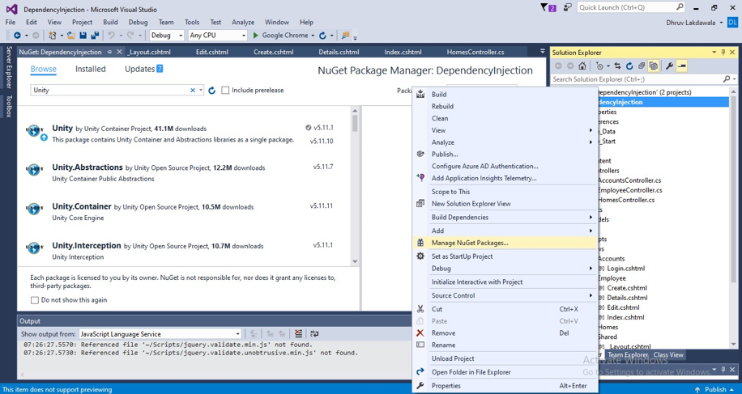Start debugging with green play icon
Screen dimensions: 742x394
click(255, 36)
